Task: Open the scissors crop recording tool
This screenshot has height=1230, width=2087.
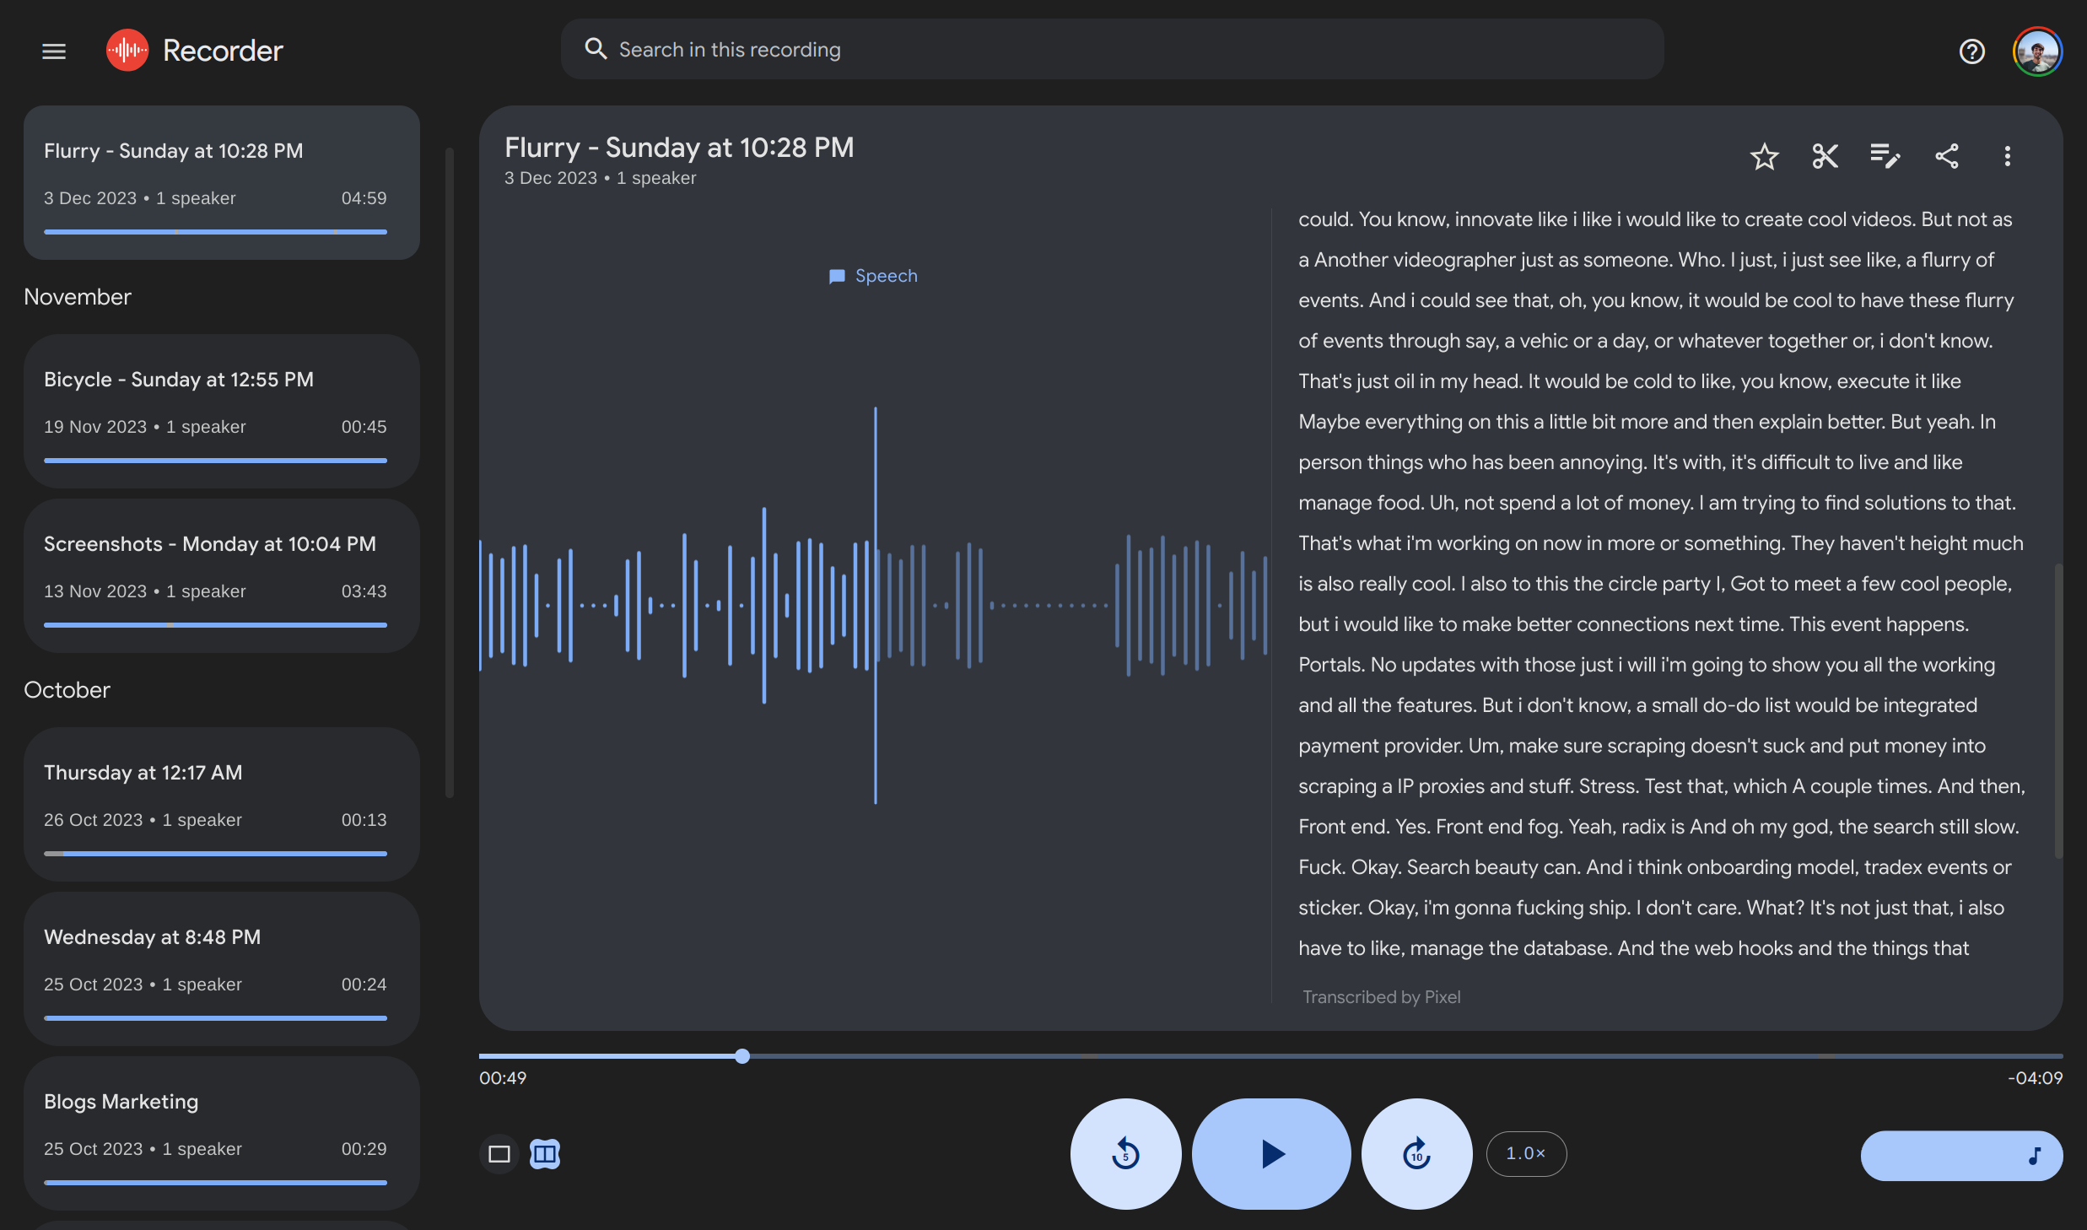Action: pyautogui.click(x=1825, y=156)
